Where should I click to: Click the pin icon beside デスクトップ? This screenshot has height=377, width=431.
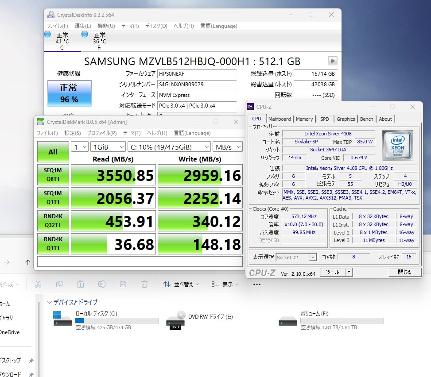[x=31, y=361]
